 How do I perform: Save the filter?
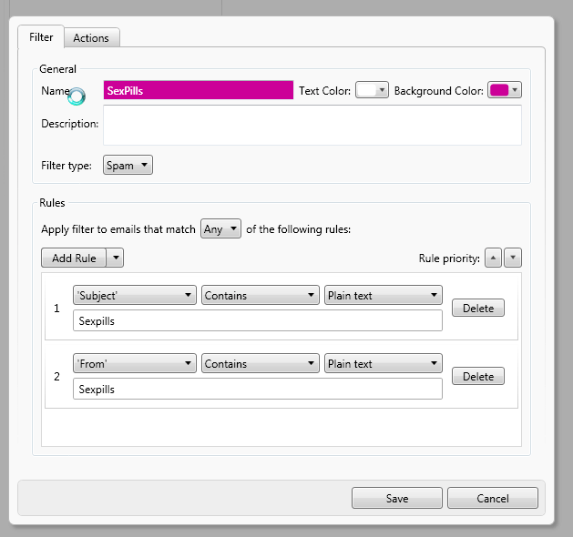point(397,498)
